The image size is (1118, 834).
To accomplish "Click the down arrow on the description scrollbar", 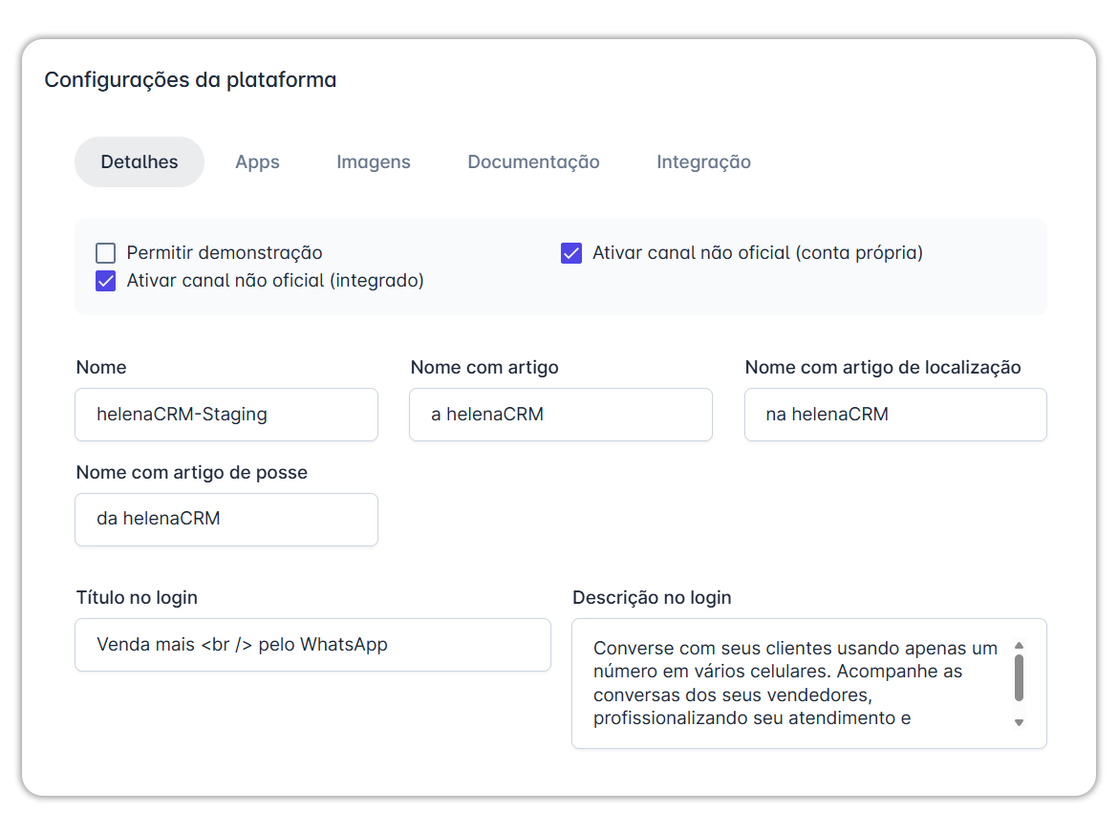I will click(1020, 724).
